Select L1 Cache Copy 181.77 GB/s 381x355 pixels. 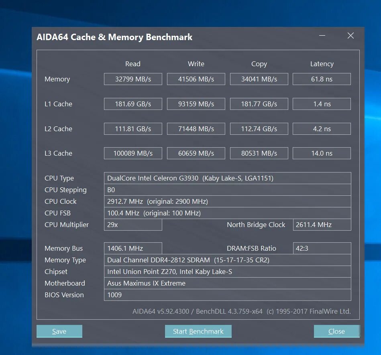point(259,104)
